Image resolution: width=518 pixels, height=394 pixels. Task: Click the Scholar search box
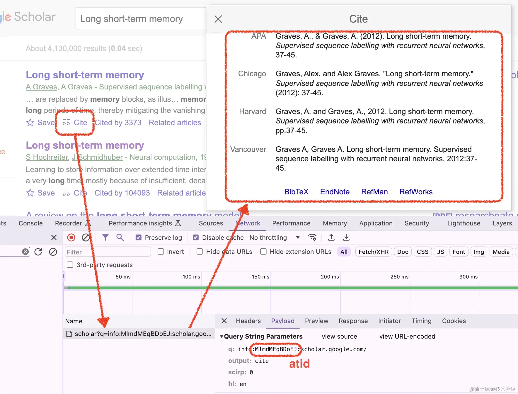tap(141, 18)
